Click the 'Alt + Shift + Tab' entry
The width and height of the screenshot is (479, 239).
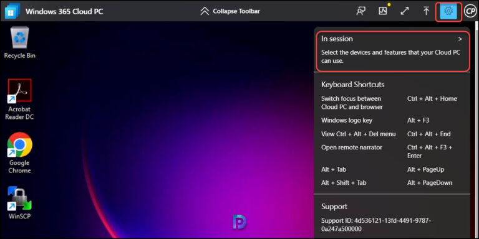pos(344,183)
